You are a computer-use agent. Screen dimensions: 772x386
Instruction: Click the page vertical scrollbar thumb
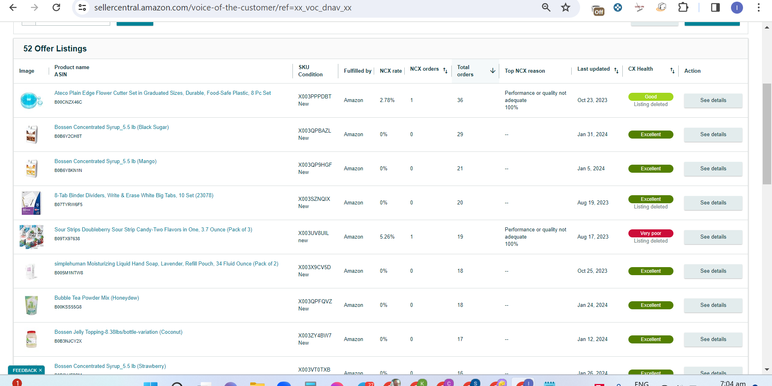tap(767, 134)
